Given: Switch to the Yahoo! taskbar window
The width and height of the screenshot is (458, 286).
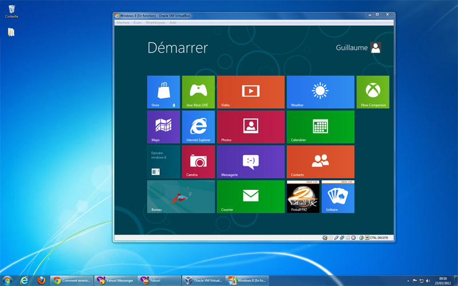Looking at the screenshot, I should pos(160,280).
